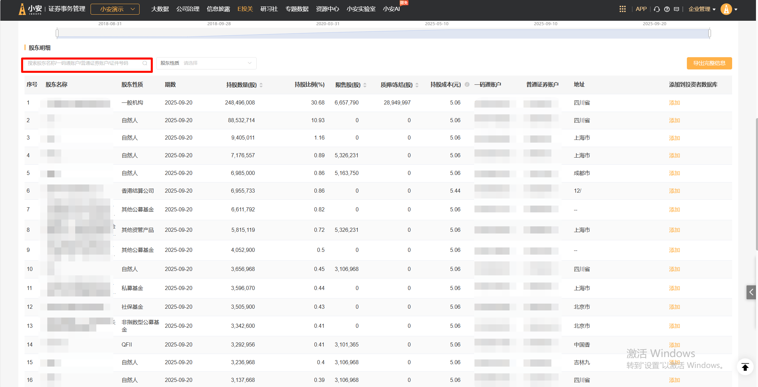Click the left handle of date range slider
This screenshot has height=387, width=758.
(x=57, y=33)
